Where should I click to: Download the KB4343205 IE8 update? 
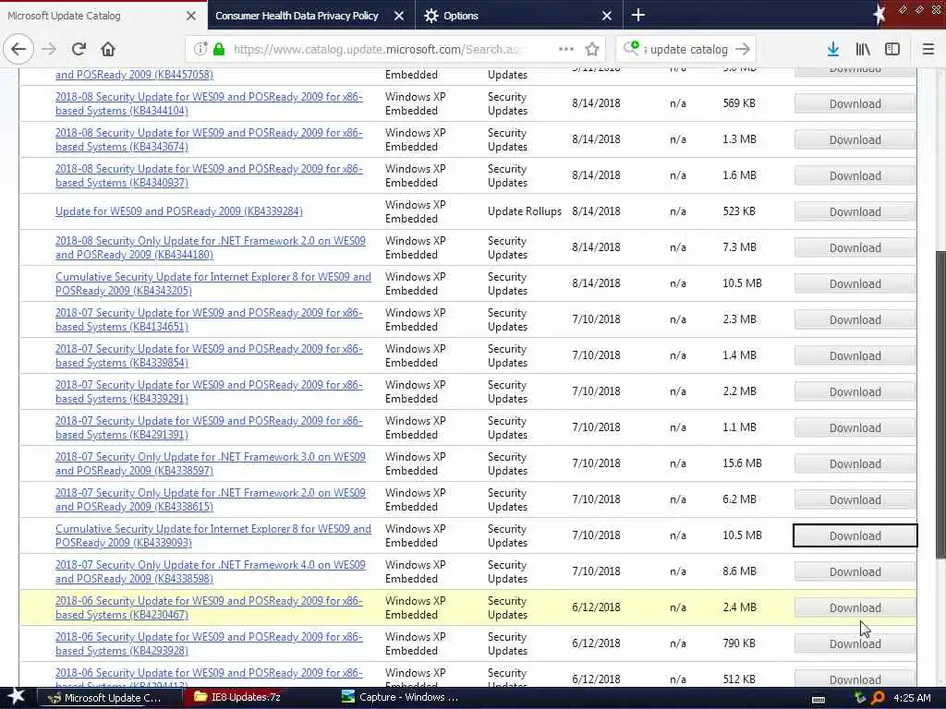click(x=855, y=284)
